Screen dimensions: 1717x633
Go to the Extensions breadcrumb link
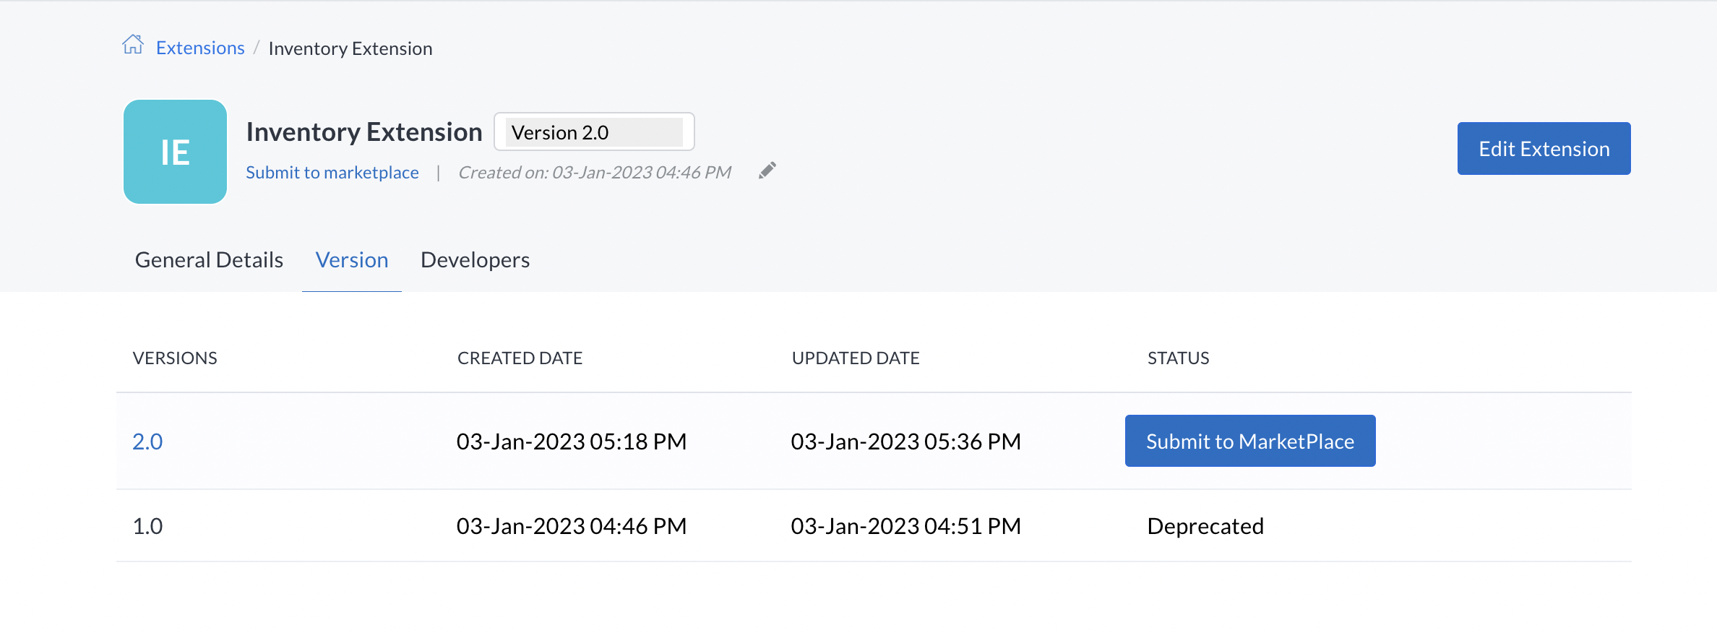(200, 48)
